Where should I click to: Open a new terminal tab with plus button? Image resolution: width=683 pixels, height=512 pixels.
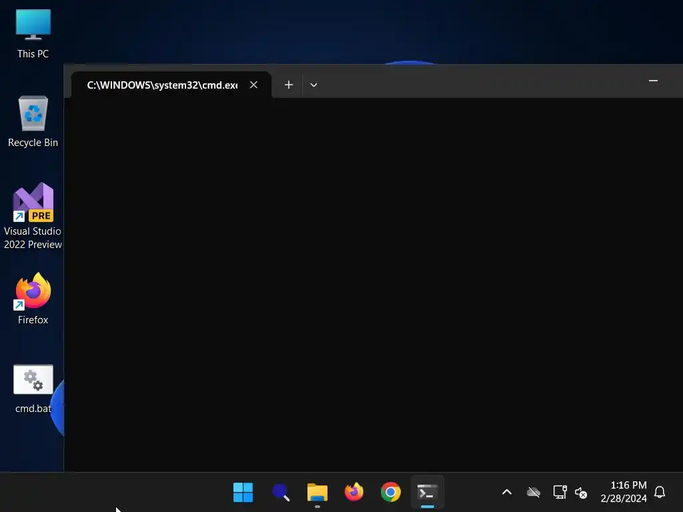tap(288, 85)
